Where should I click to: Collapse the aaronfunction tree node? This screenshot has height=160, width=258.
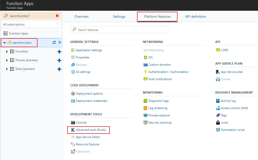(x=4, y=43)
